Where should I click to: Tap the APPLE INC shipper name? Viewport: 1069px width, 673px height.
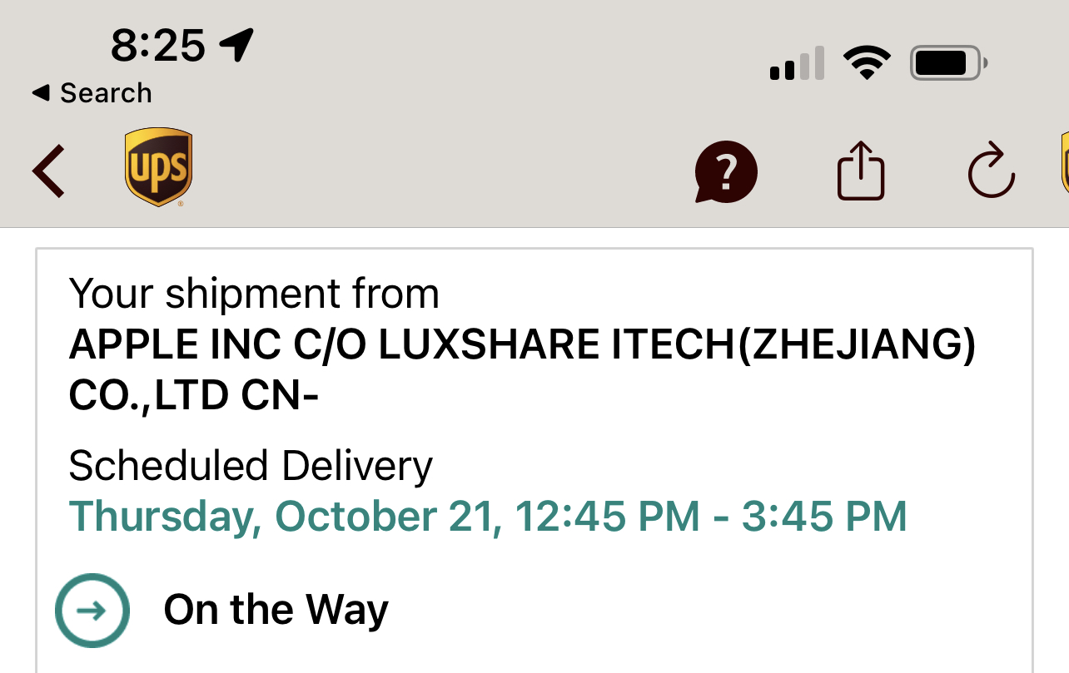pyautogui.click(x=523, y=344)
